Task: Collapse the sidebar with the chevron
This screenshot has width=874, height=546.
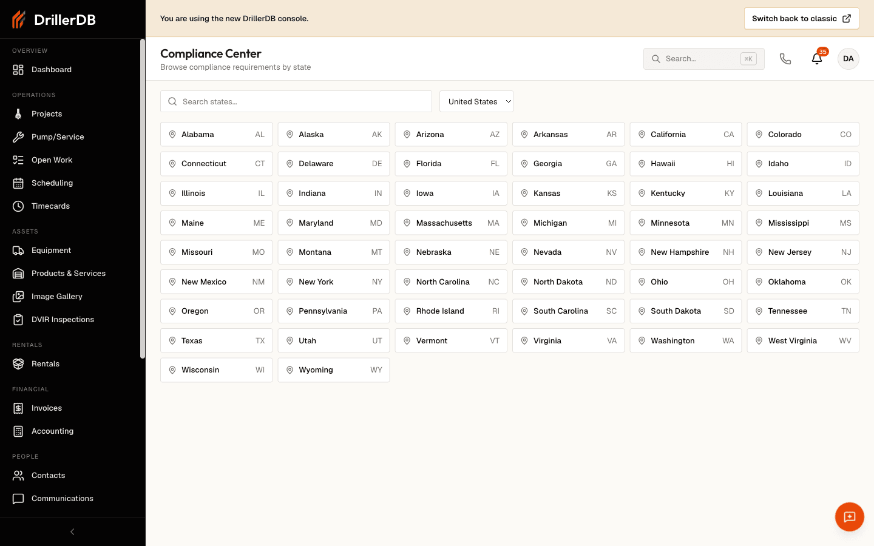Action: coord(72,532)
